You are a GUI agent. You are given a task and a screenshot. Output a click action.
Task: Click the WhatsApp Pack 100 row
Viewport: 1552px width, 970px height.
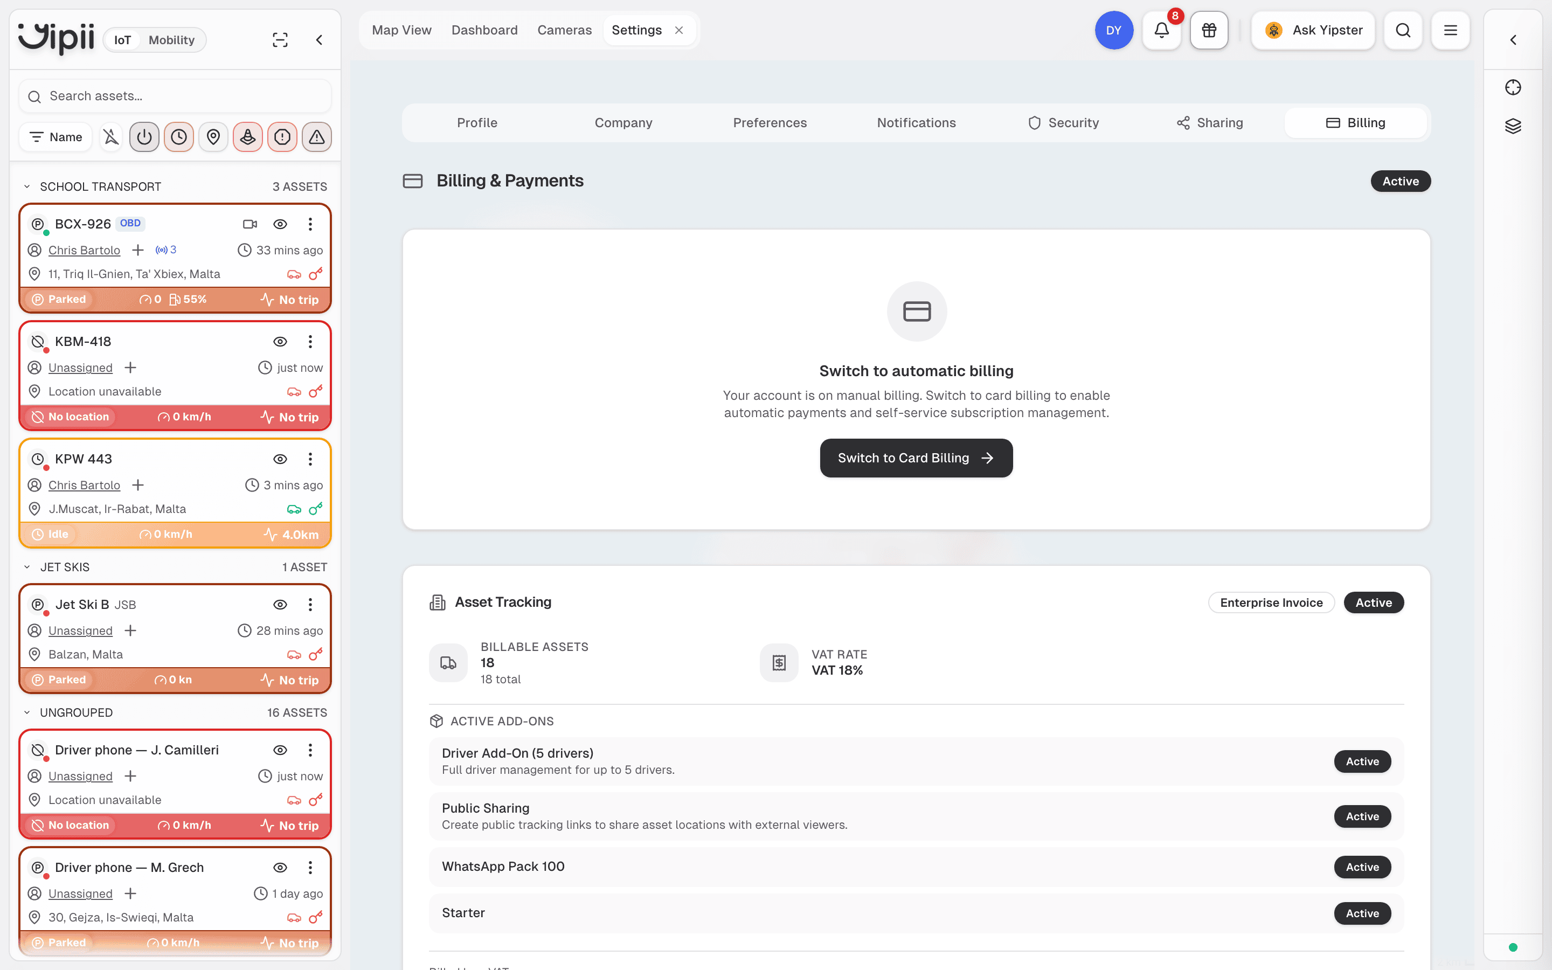916,867
